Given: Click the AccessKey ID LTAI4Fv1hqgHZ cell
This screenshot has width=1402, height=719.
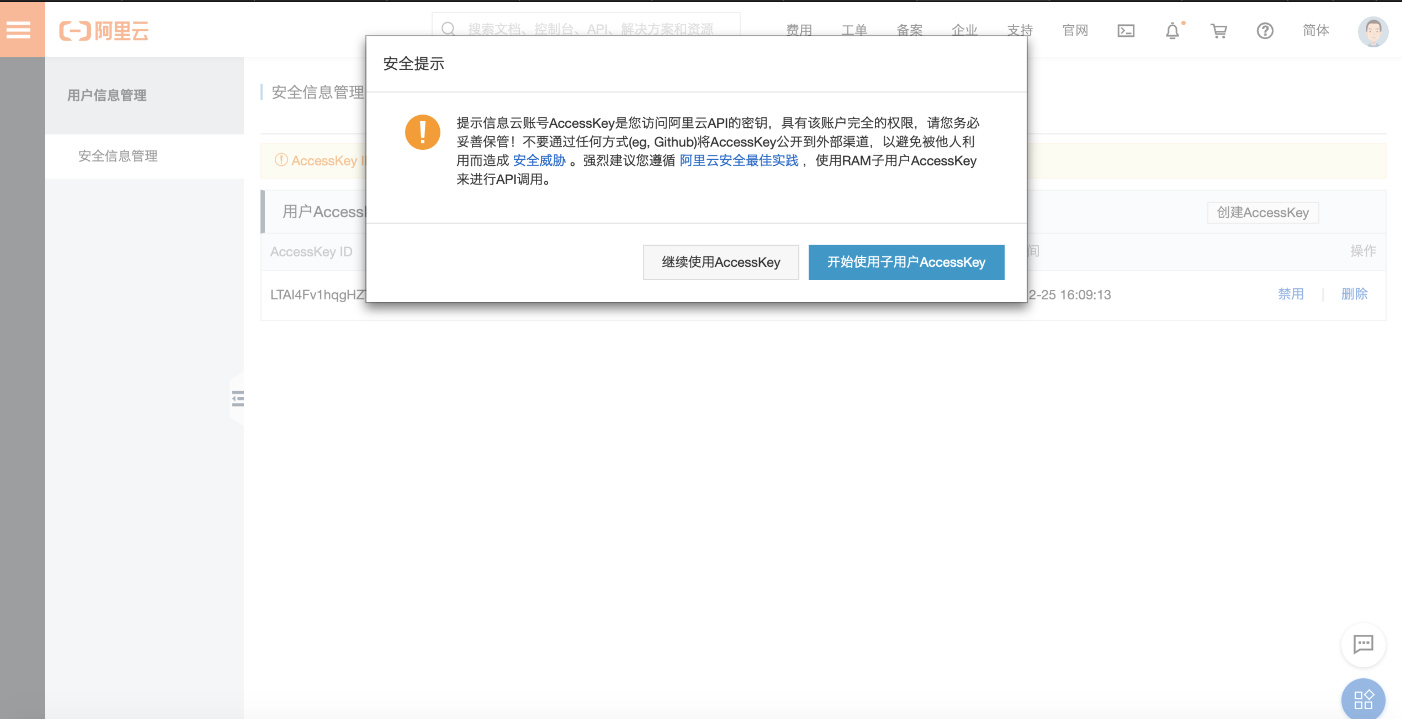Looking at the screenshot, I should tap(318, 295).
